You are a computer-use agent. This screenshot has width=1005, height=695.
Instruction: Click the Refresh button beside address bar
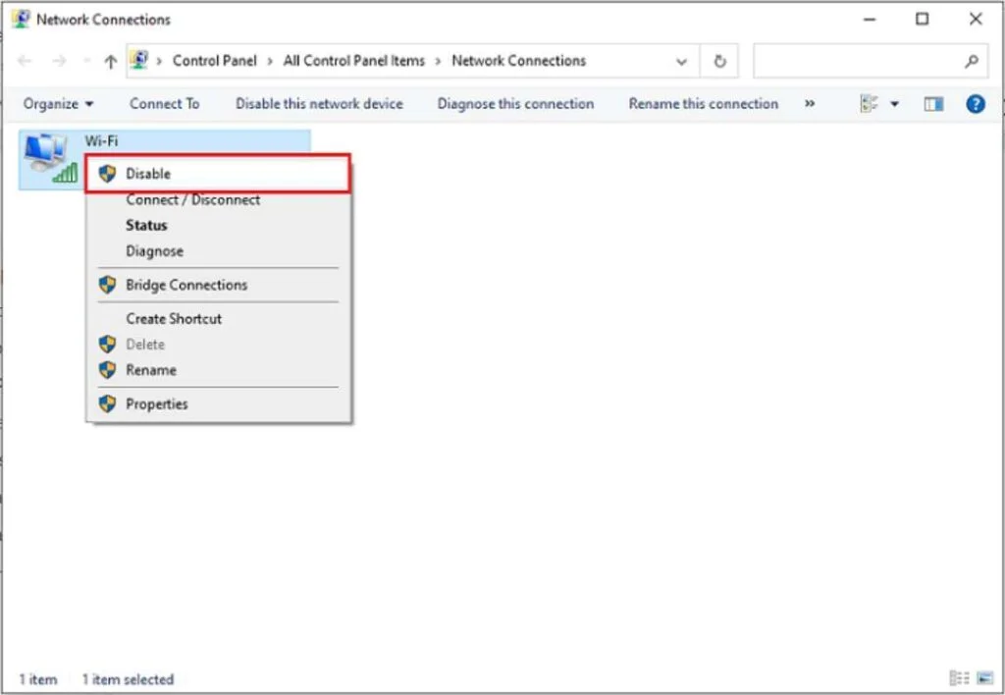[719, 61]
